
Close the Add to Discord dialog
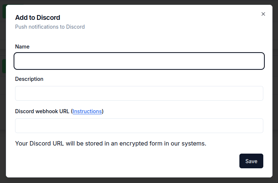click(x=263, y=14)
